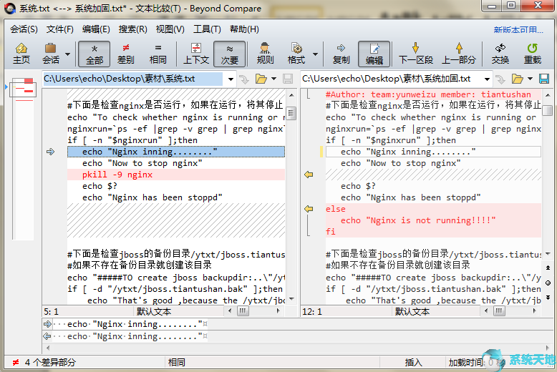Toggle the 编辑 edit mode button
The width and height of the screenshot is (557, 372).
(x=374, y=54)
